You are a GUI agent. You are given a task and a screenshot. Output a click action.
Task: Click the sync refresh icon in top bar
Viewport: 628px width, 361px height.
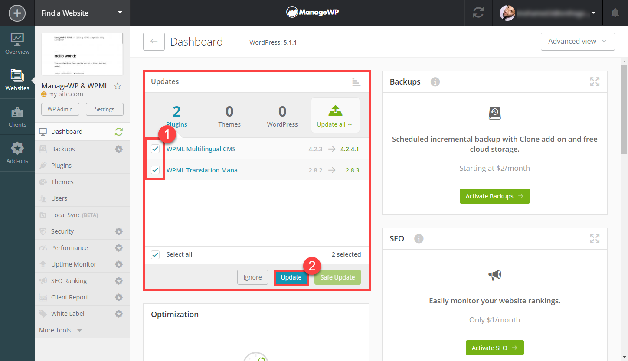(478, 13)
